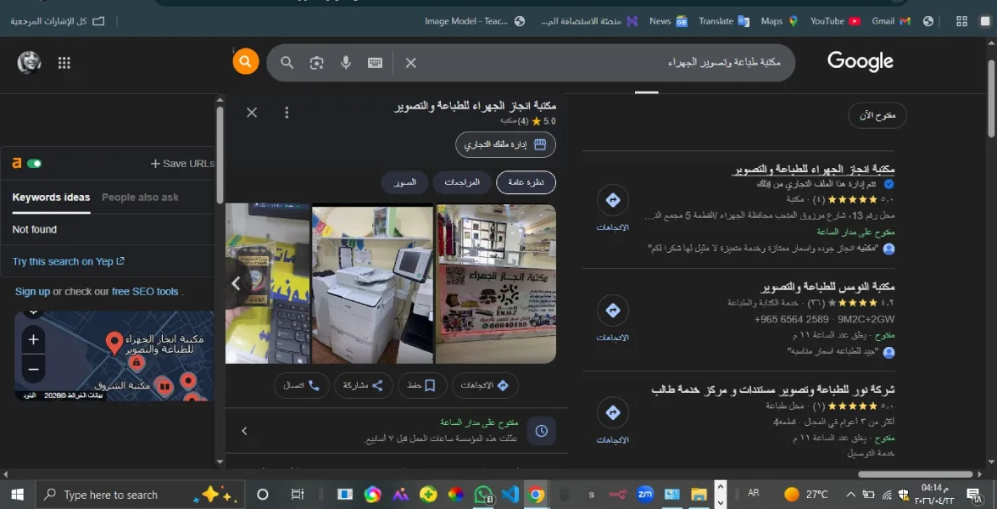This screenshot has width=997, height=509.
Task: Open Visual Studio Code from the taskbar
Action: tap(510, 495)
